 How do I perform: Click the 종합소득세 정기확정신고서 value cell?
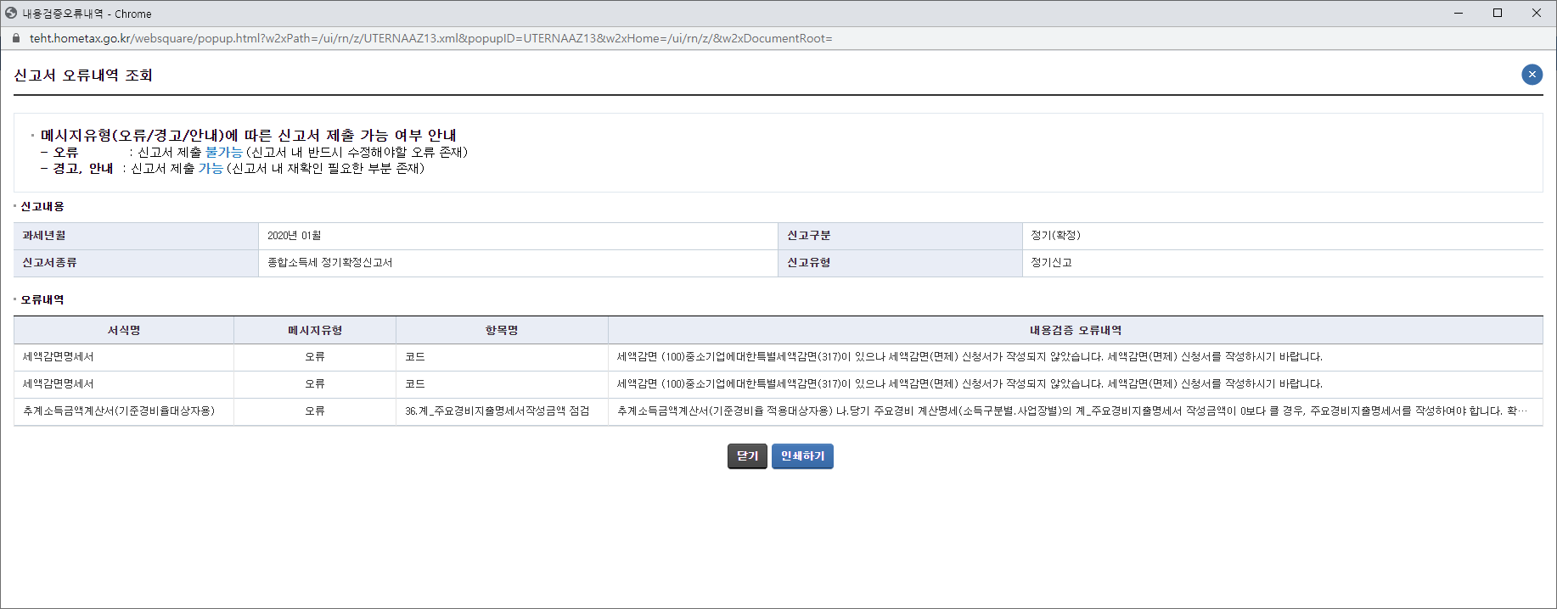[330, 263]
